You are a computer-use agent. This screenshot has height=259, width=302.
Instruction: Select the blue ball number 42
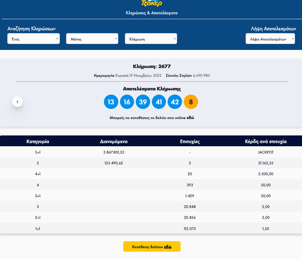click(x=175, y=102)
